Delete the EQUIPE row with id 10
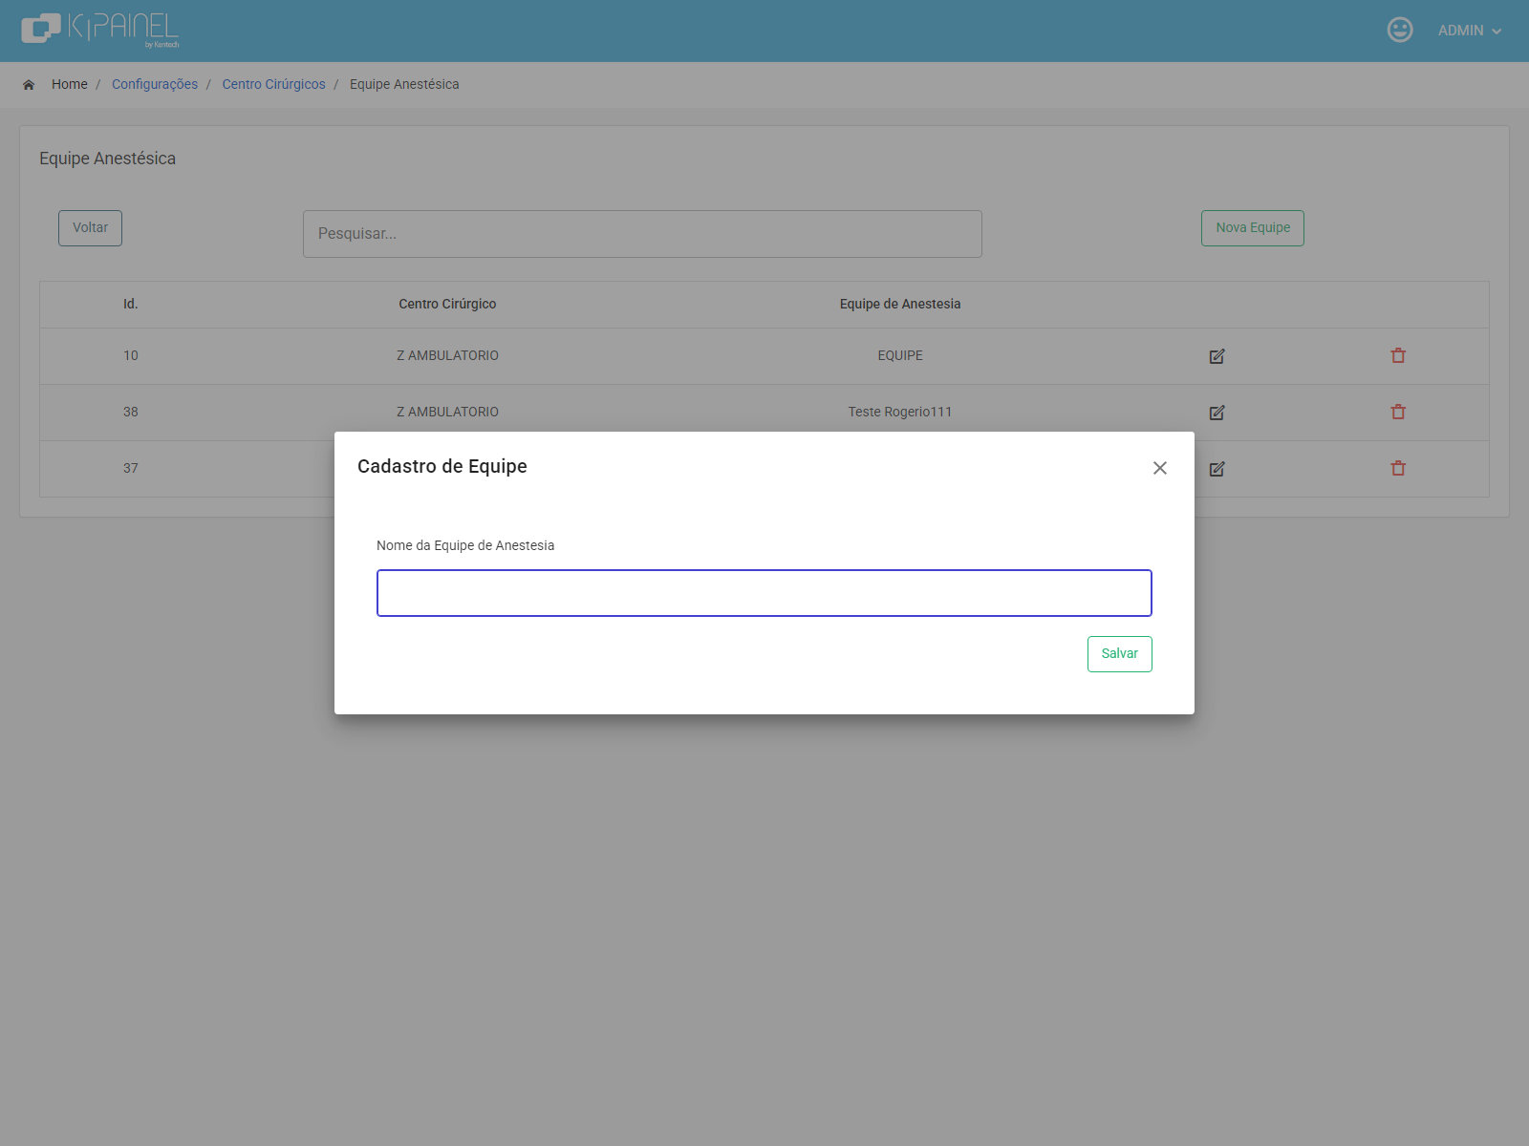This screenshot has width=1529, height=1146. coord(1398,355)
